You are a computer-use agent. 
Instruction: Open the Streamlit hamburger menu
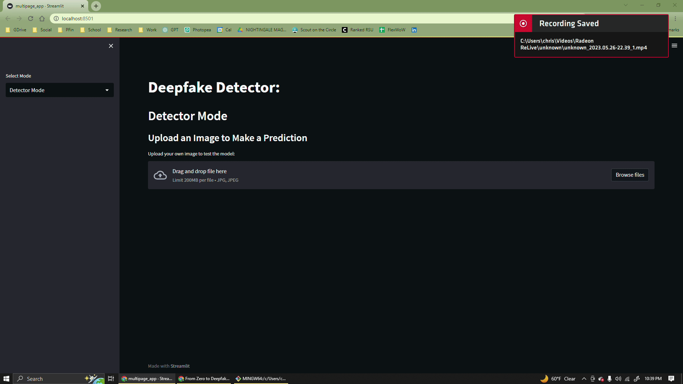point(674,46)
